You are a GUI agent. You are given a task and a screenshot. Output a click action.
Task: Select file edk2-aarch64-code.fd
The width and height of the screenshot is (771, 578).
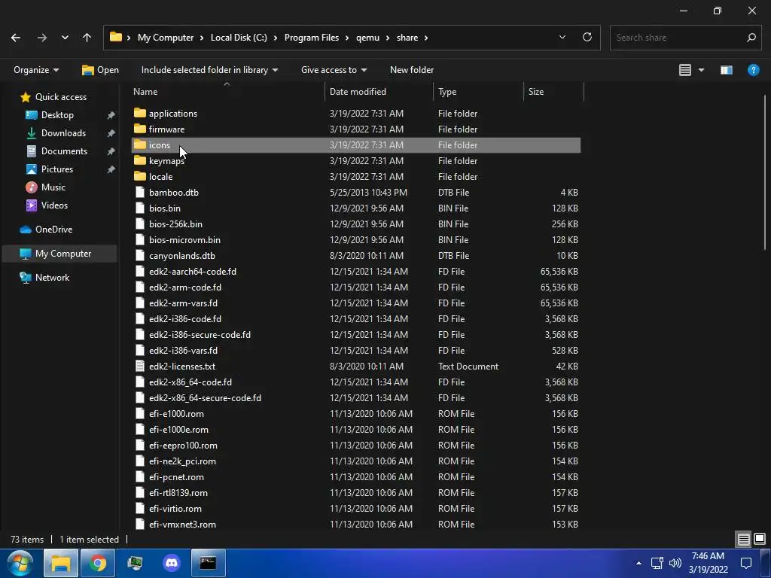tap(356, 271)
